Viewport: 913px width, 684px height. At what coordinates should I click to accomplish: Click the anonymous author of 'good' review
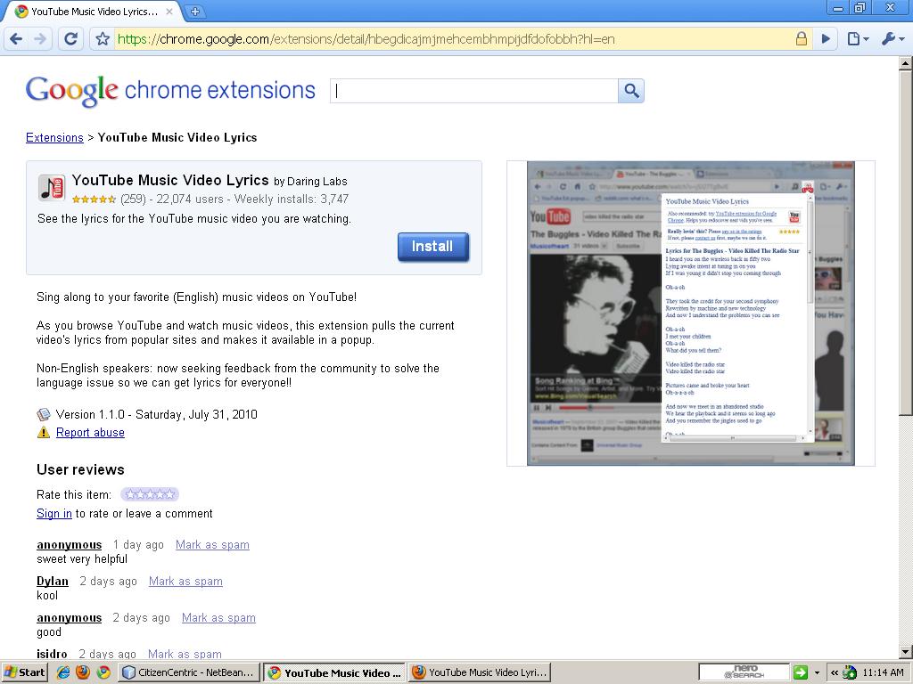[70, 618]
